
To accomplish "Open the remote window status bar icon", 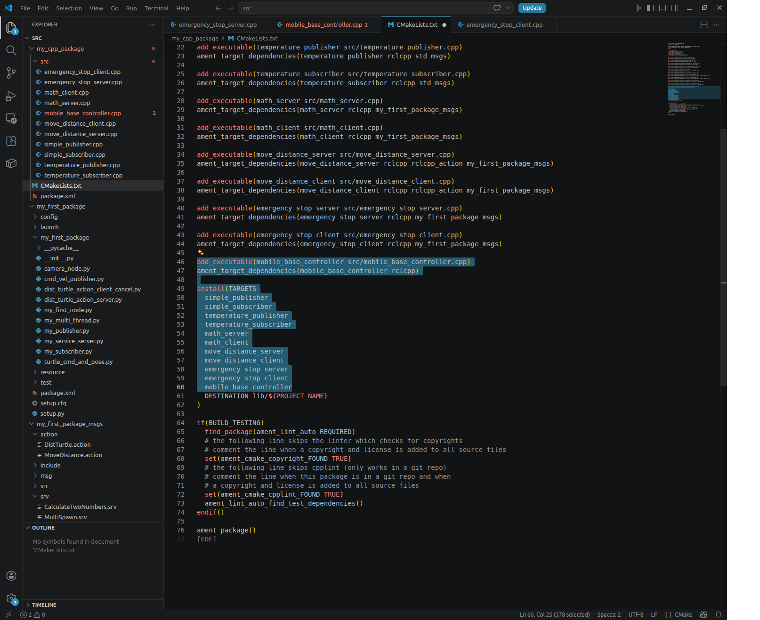I will click(x=8, y=614).
